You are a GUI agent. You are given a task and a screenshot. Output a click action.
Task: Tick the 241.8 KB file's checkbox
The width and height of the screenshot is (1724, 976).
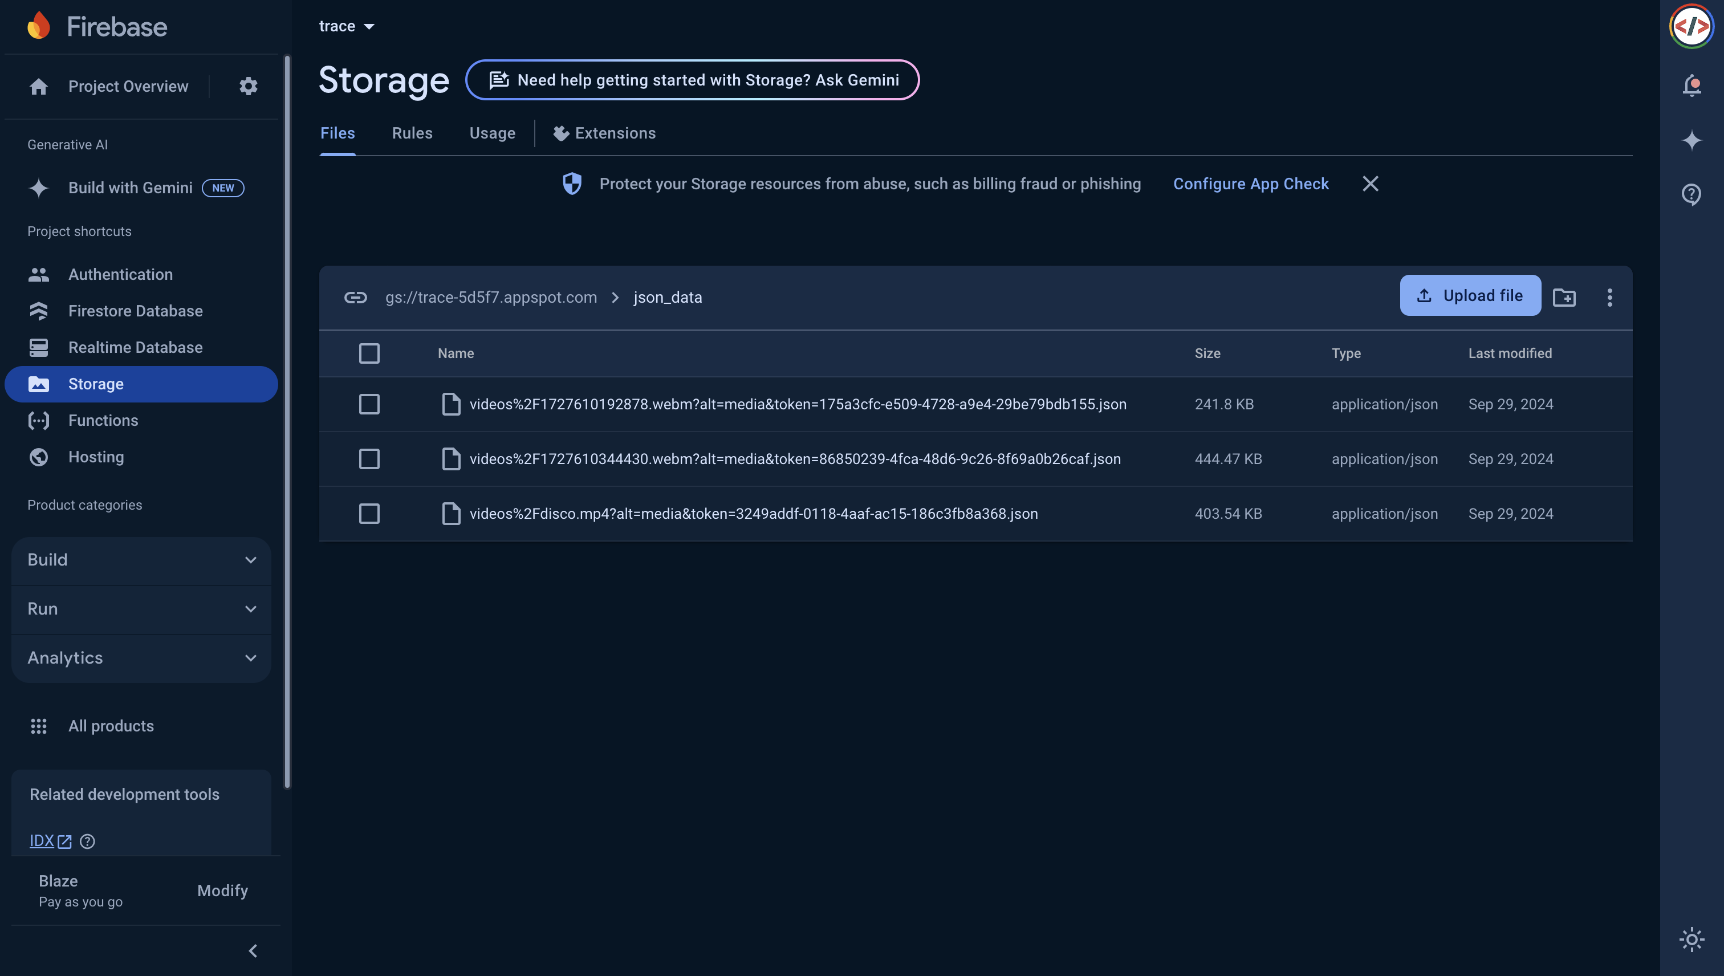coord(369,404)
